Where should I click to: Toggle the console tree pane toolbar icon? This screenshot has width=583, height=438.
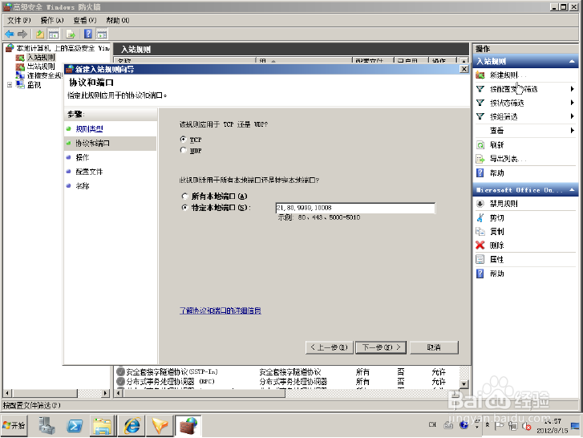tap(54, 34)
